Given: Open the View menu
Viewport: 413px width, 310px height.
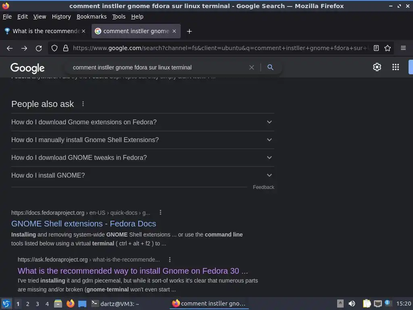Looking at the screenshot, I should pos(40,17).
